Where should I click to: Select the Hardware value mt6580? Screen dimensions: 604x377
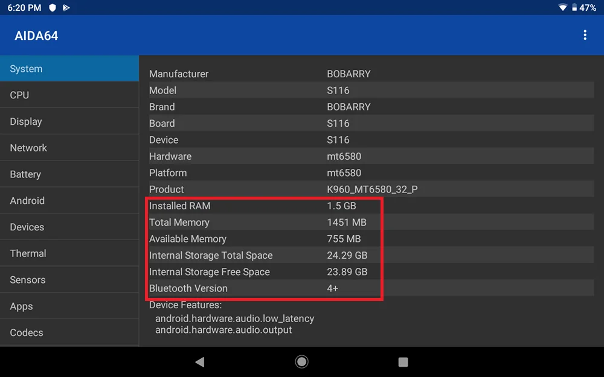[344, 157]
